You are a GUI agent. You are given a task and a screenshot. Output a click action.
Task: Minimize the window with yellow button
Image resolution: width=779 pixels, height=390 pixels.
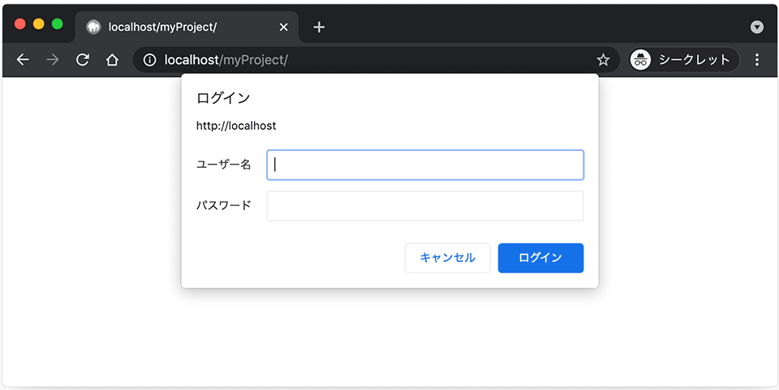(39, 24)
